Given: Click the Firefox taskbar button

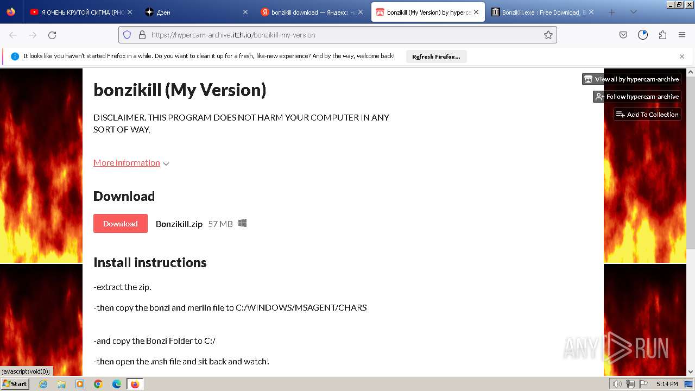Looking at the screenshot, I should tap(135, 384).
